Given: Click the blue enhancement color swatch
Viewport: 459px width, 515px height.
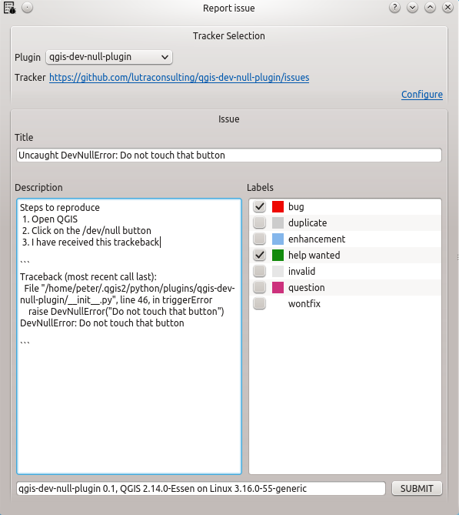Looking at the screenshot, I should point(278,239).
